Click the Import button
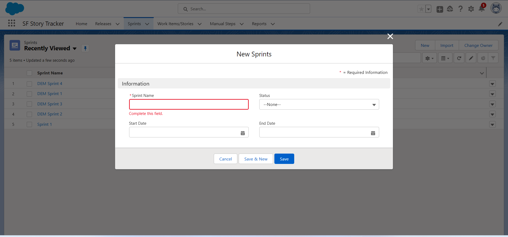Image resolution: width=508 pixels, height=237 pixels. [447, 45]
